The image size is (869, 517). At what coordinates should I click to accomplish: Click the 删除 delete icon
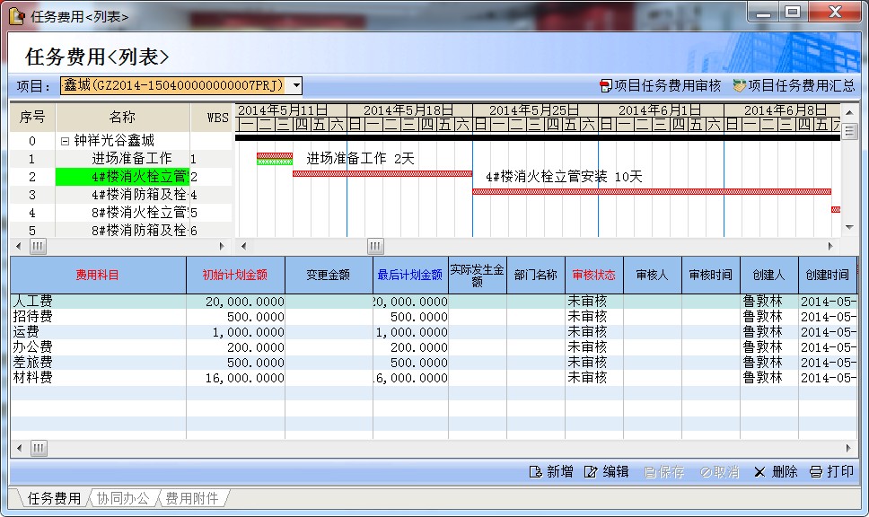(x=759, y=472)
